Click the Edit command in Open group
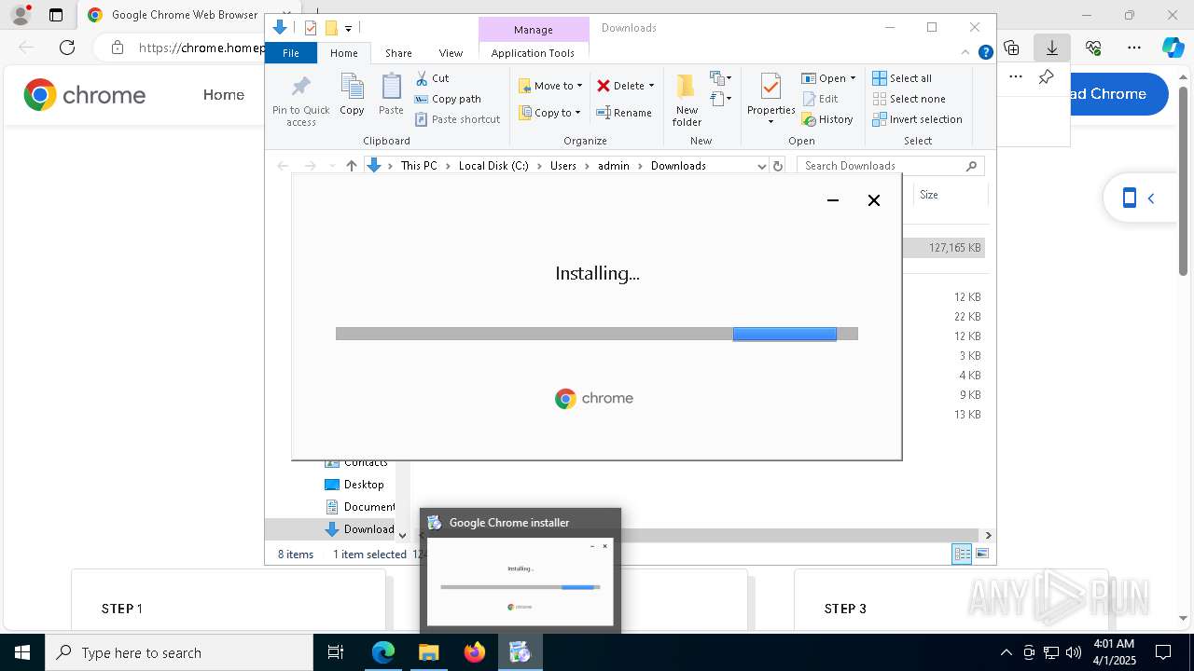 click(819, 99)
